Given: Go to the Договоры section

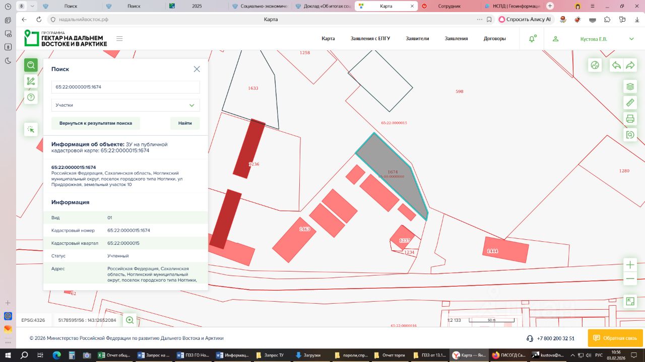Looking at the screenshot, I should click(x=495, y=39).
